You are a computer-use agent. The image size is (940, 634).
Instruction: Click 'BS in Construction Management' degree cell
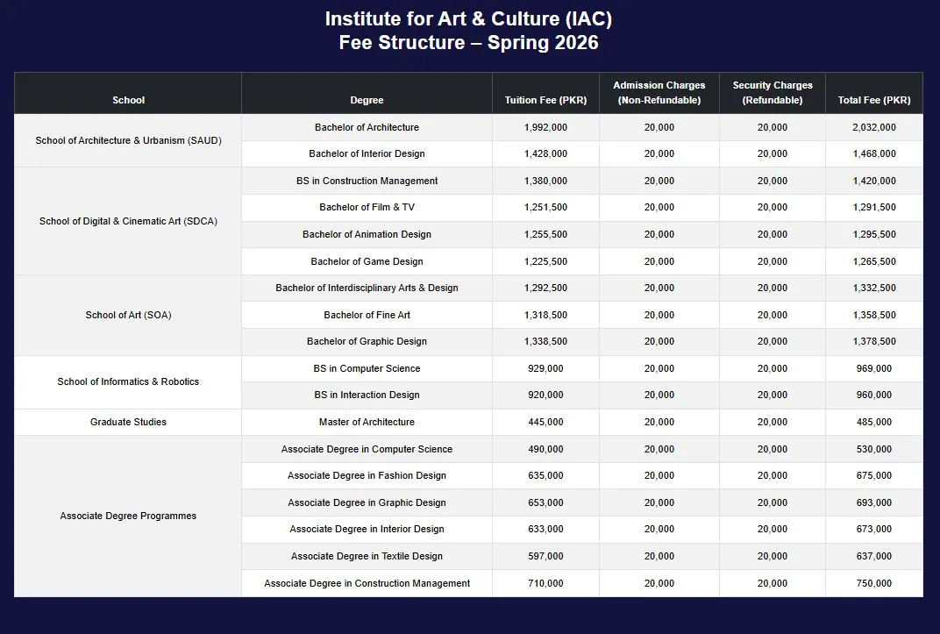pos(367,181)
